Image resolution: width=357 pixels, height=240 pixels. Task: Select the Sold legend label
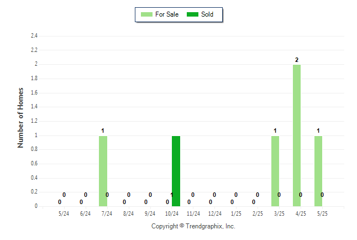click(x=207, y=14)
